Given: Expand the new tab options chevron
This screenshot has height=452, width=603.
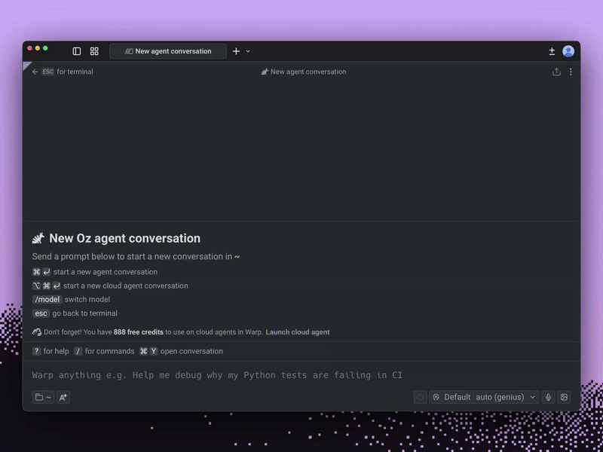Looking at the screenshot, I should point(248,51).
